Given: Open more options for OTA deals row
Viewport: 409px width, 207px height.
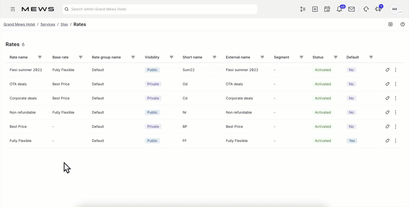Looking at the screenshot, I should (396, 84).
